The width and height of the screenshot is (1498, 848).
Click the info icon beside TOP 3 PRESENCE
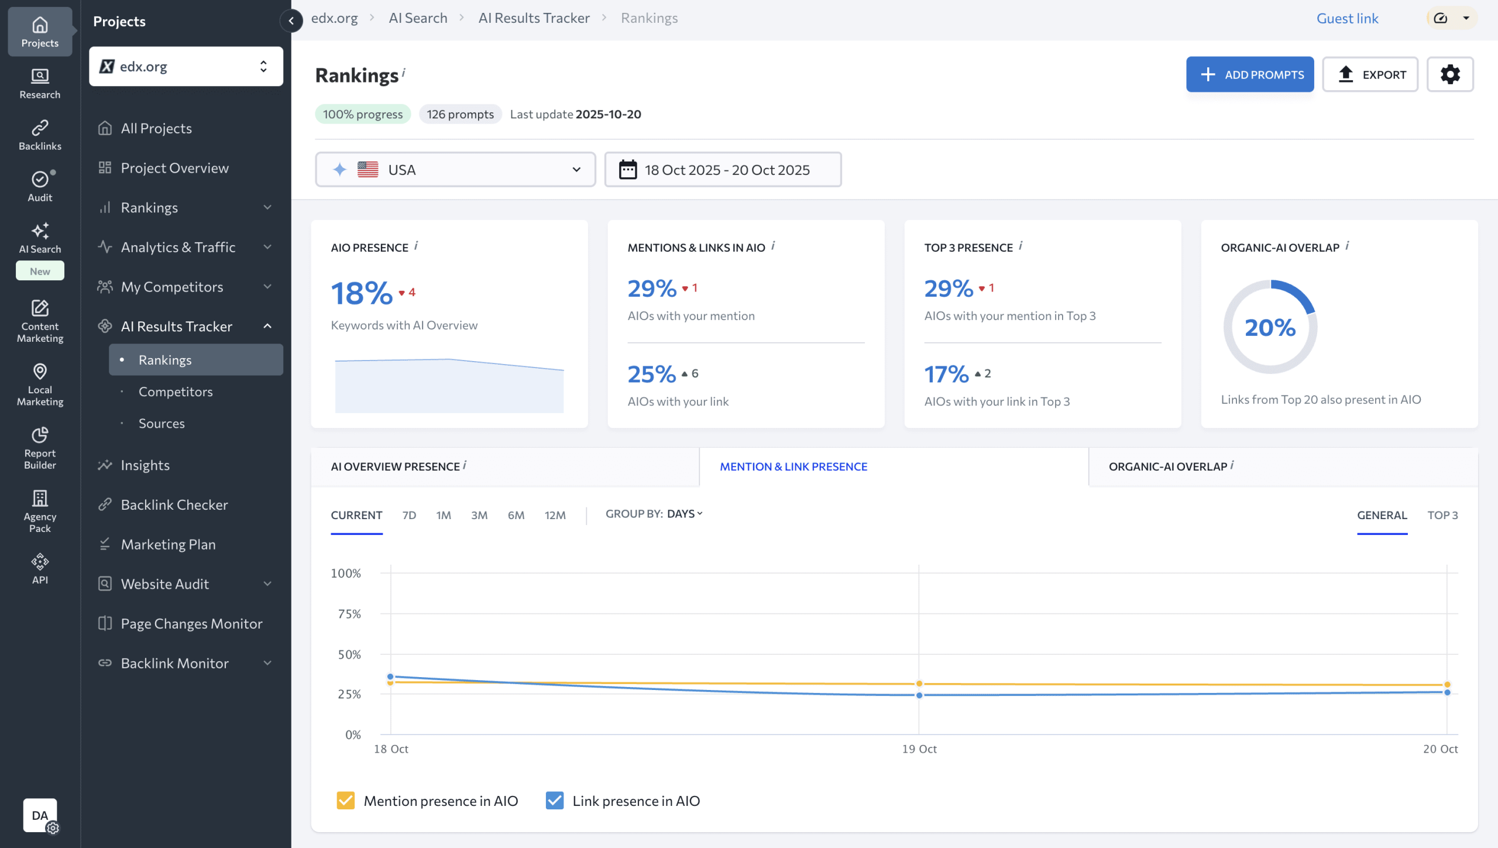point(1021,246)
